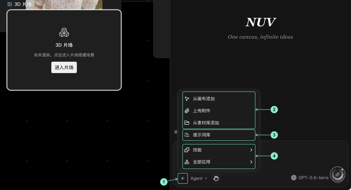This screenshot has height=190, width=351.
Task: Click the 3D 片场 heading inside the card
Action: pyautogui.click(x=64, y=45)
